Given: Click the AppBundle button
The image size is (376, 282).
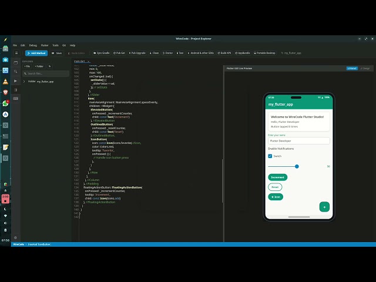Looking at the screenshot, I should tap(243, 53).
